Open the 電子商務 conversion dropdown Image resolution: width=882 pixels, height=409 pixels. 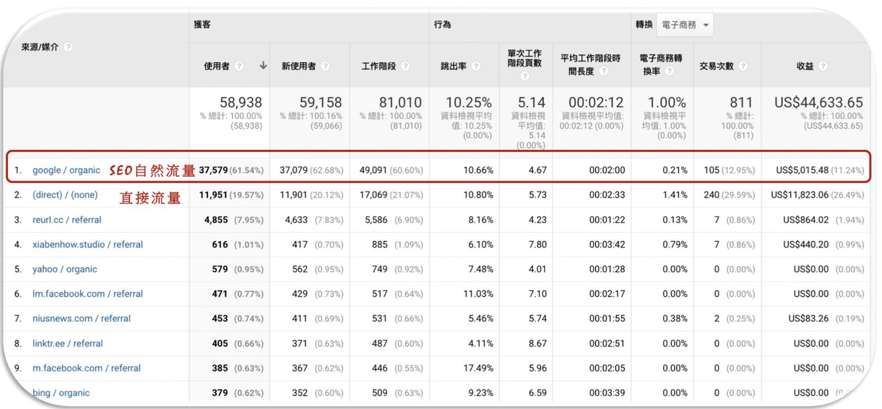click(x=685, y=25)
